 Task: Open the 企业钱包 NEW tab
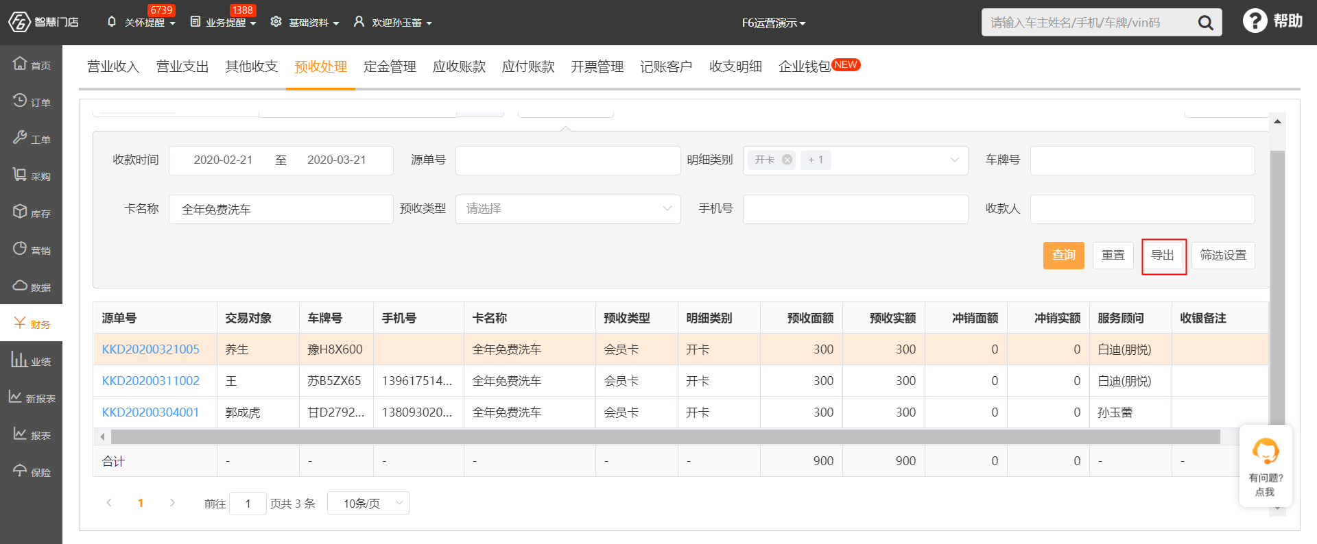[819, 66]
